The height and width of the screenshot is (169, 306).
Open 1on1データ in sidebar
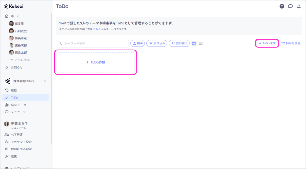pyautogui.click(x=19, y=105)
